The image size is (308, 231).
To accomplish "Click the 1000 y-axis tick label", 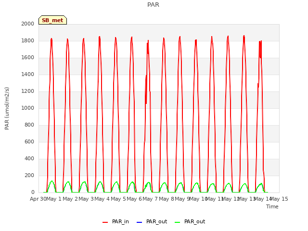I will point(28,108).
